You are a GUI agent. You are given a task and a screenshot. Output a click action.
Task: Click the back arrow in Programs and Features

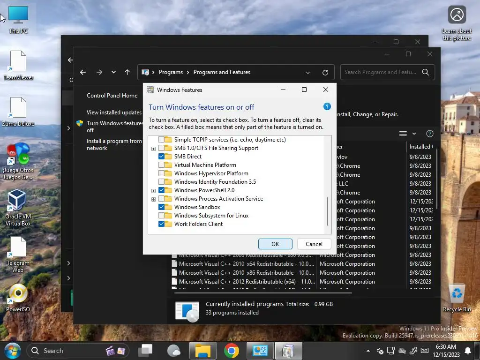click(83, 72)
